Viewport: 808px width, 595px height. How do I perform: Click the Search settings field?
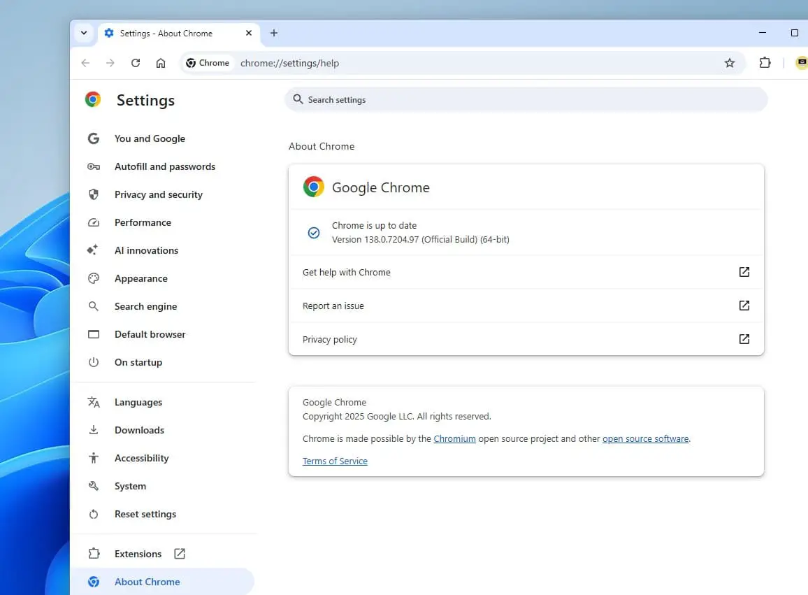[x=526, y=99]
